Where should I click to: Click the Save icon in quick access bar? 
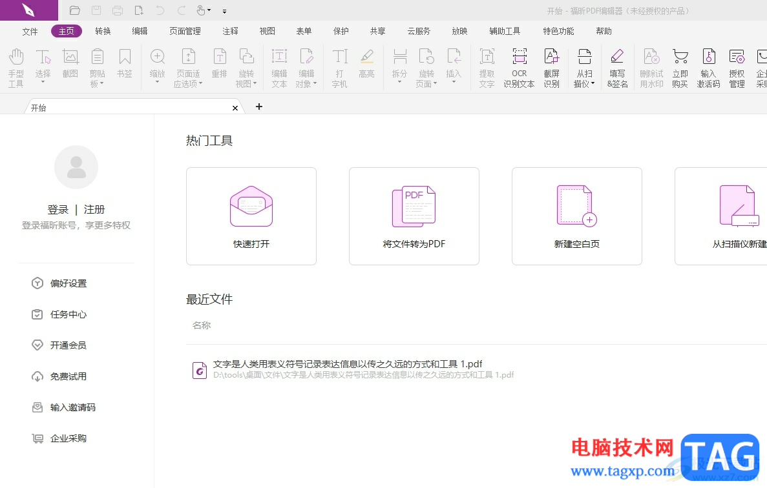[96, 10]
